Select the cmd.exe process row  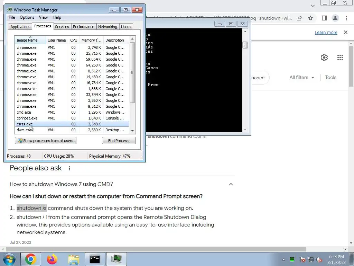[72, 112]
